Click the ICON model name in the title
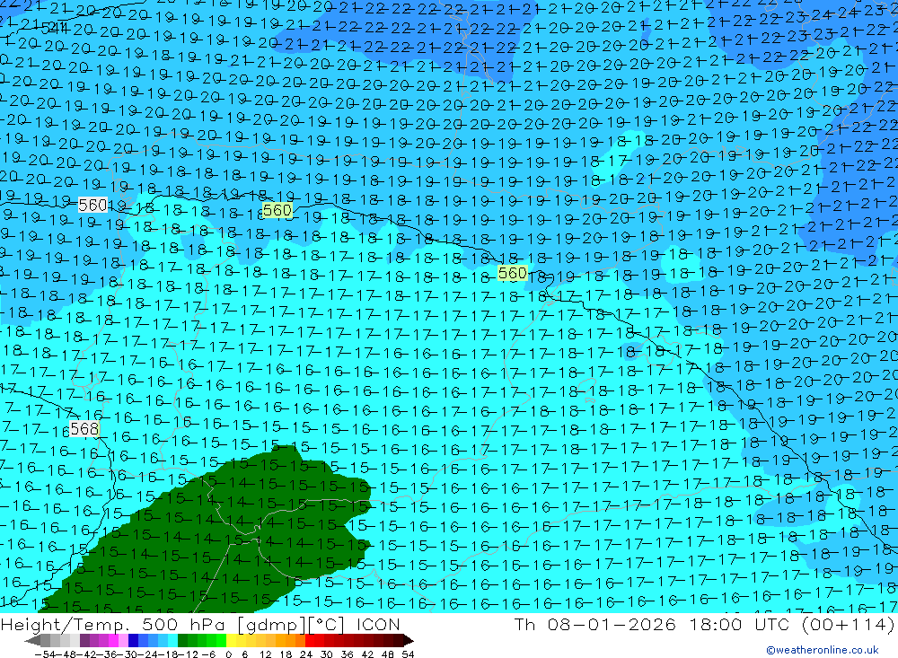Image resolution: width=898 pixels, height=658 pixels. tap(378, 624)
